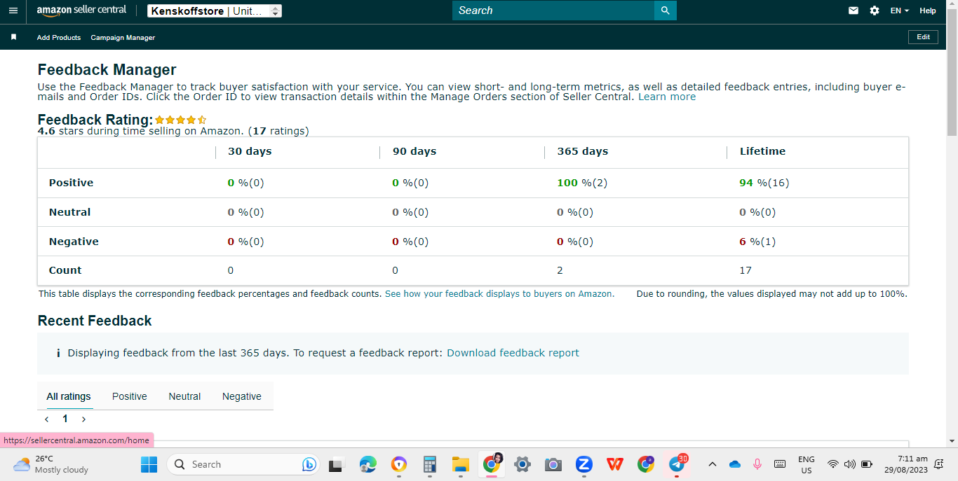
Task: Open 'See how your feedback displays' link
Action: pyautogui.click(x=499, y=294)
